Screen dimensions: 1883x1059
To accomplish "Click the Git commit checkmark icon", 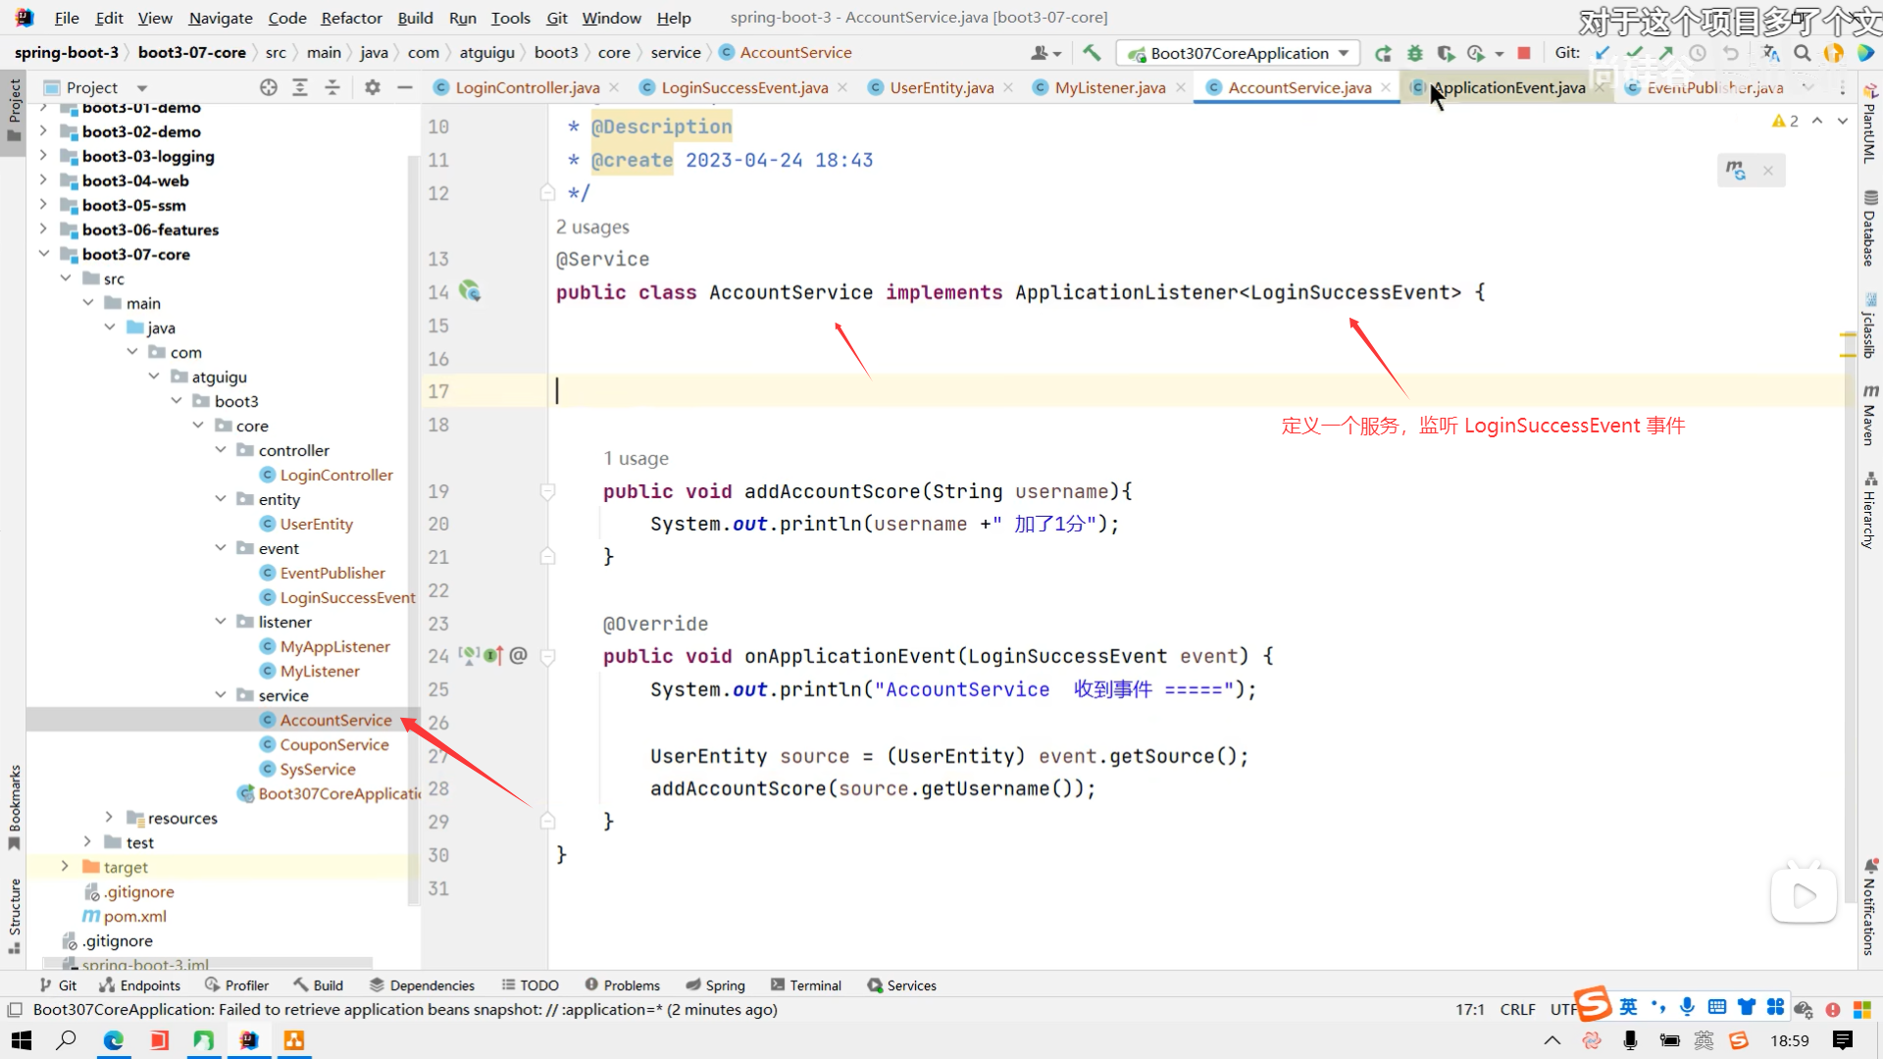I will tap(1634, 53).
